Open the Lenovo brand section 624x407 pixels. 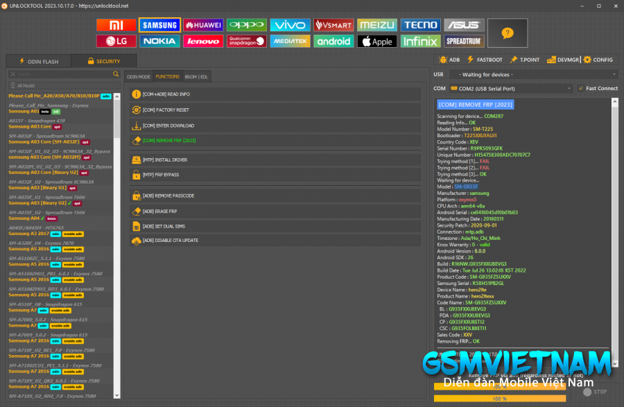[x=203, y=41]
